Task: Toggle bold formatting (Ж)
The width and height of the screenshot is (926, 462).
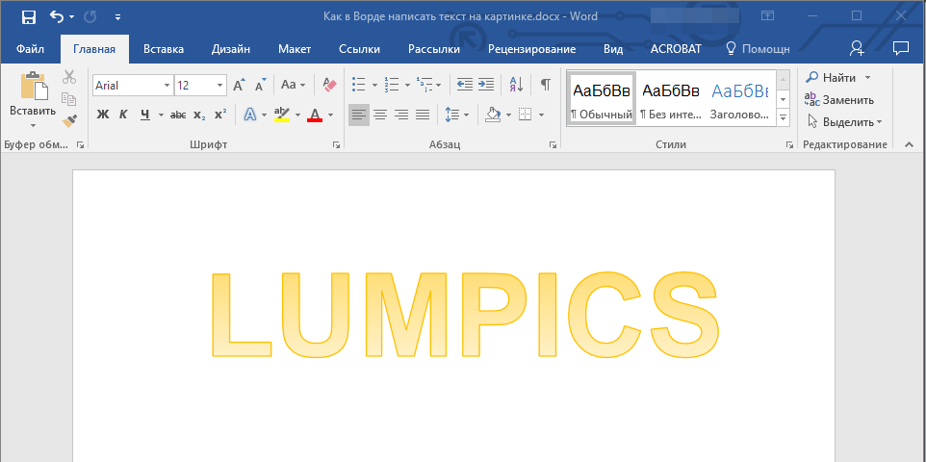Action: (x=103, y=115)
